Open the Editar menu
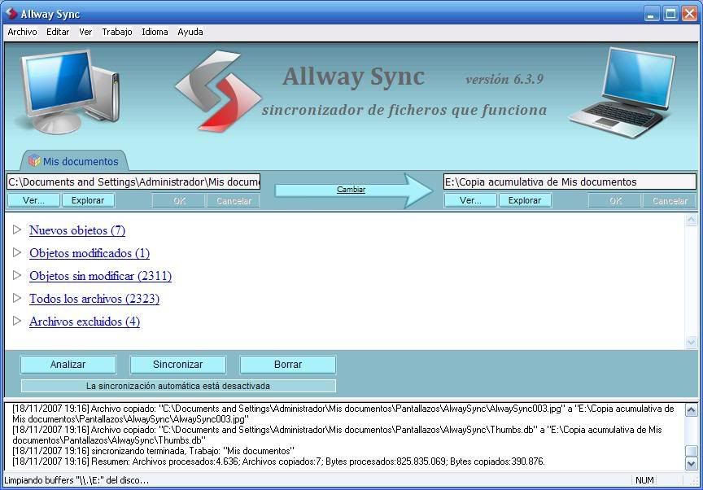 (58, 32)
